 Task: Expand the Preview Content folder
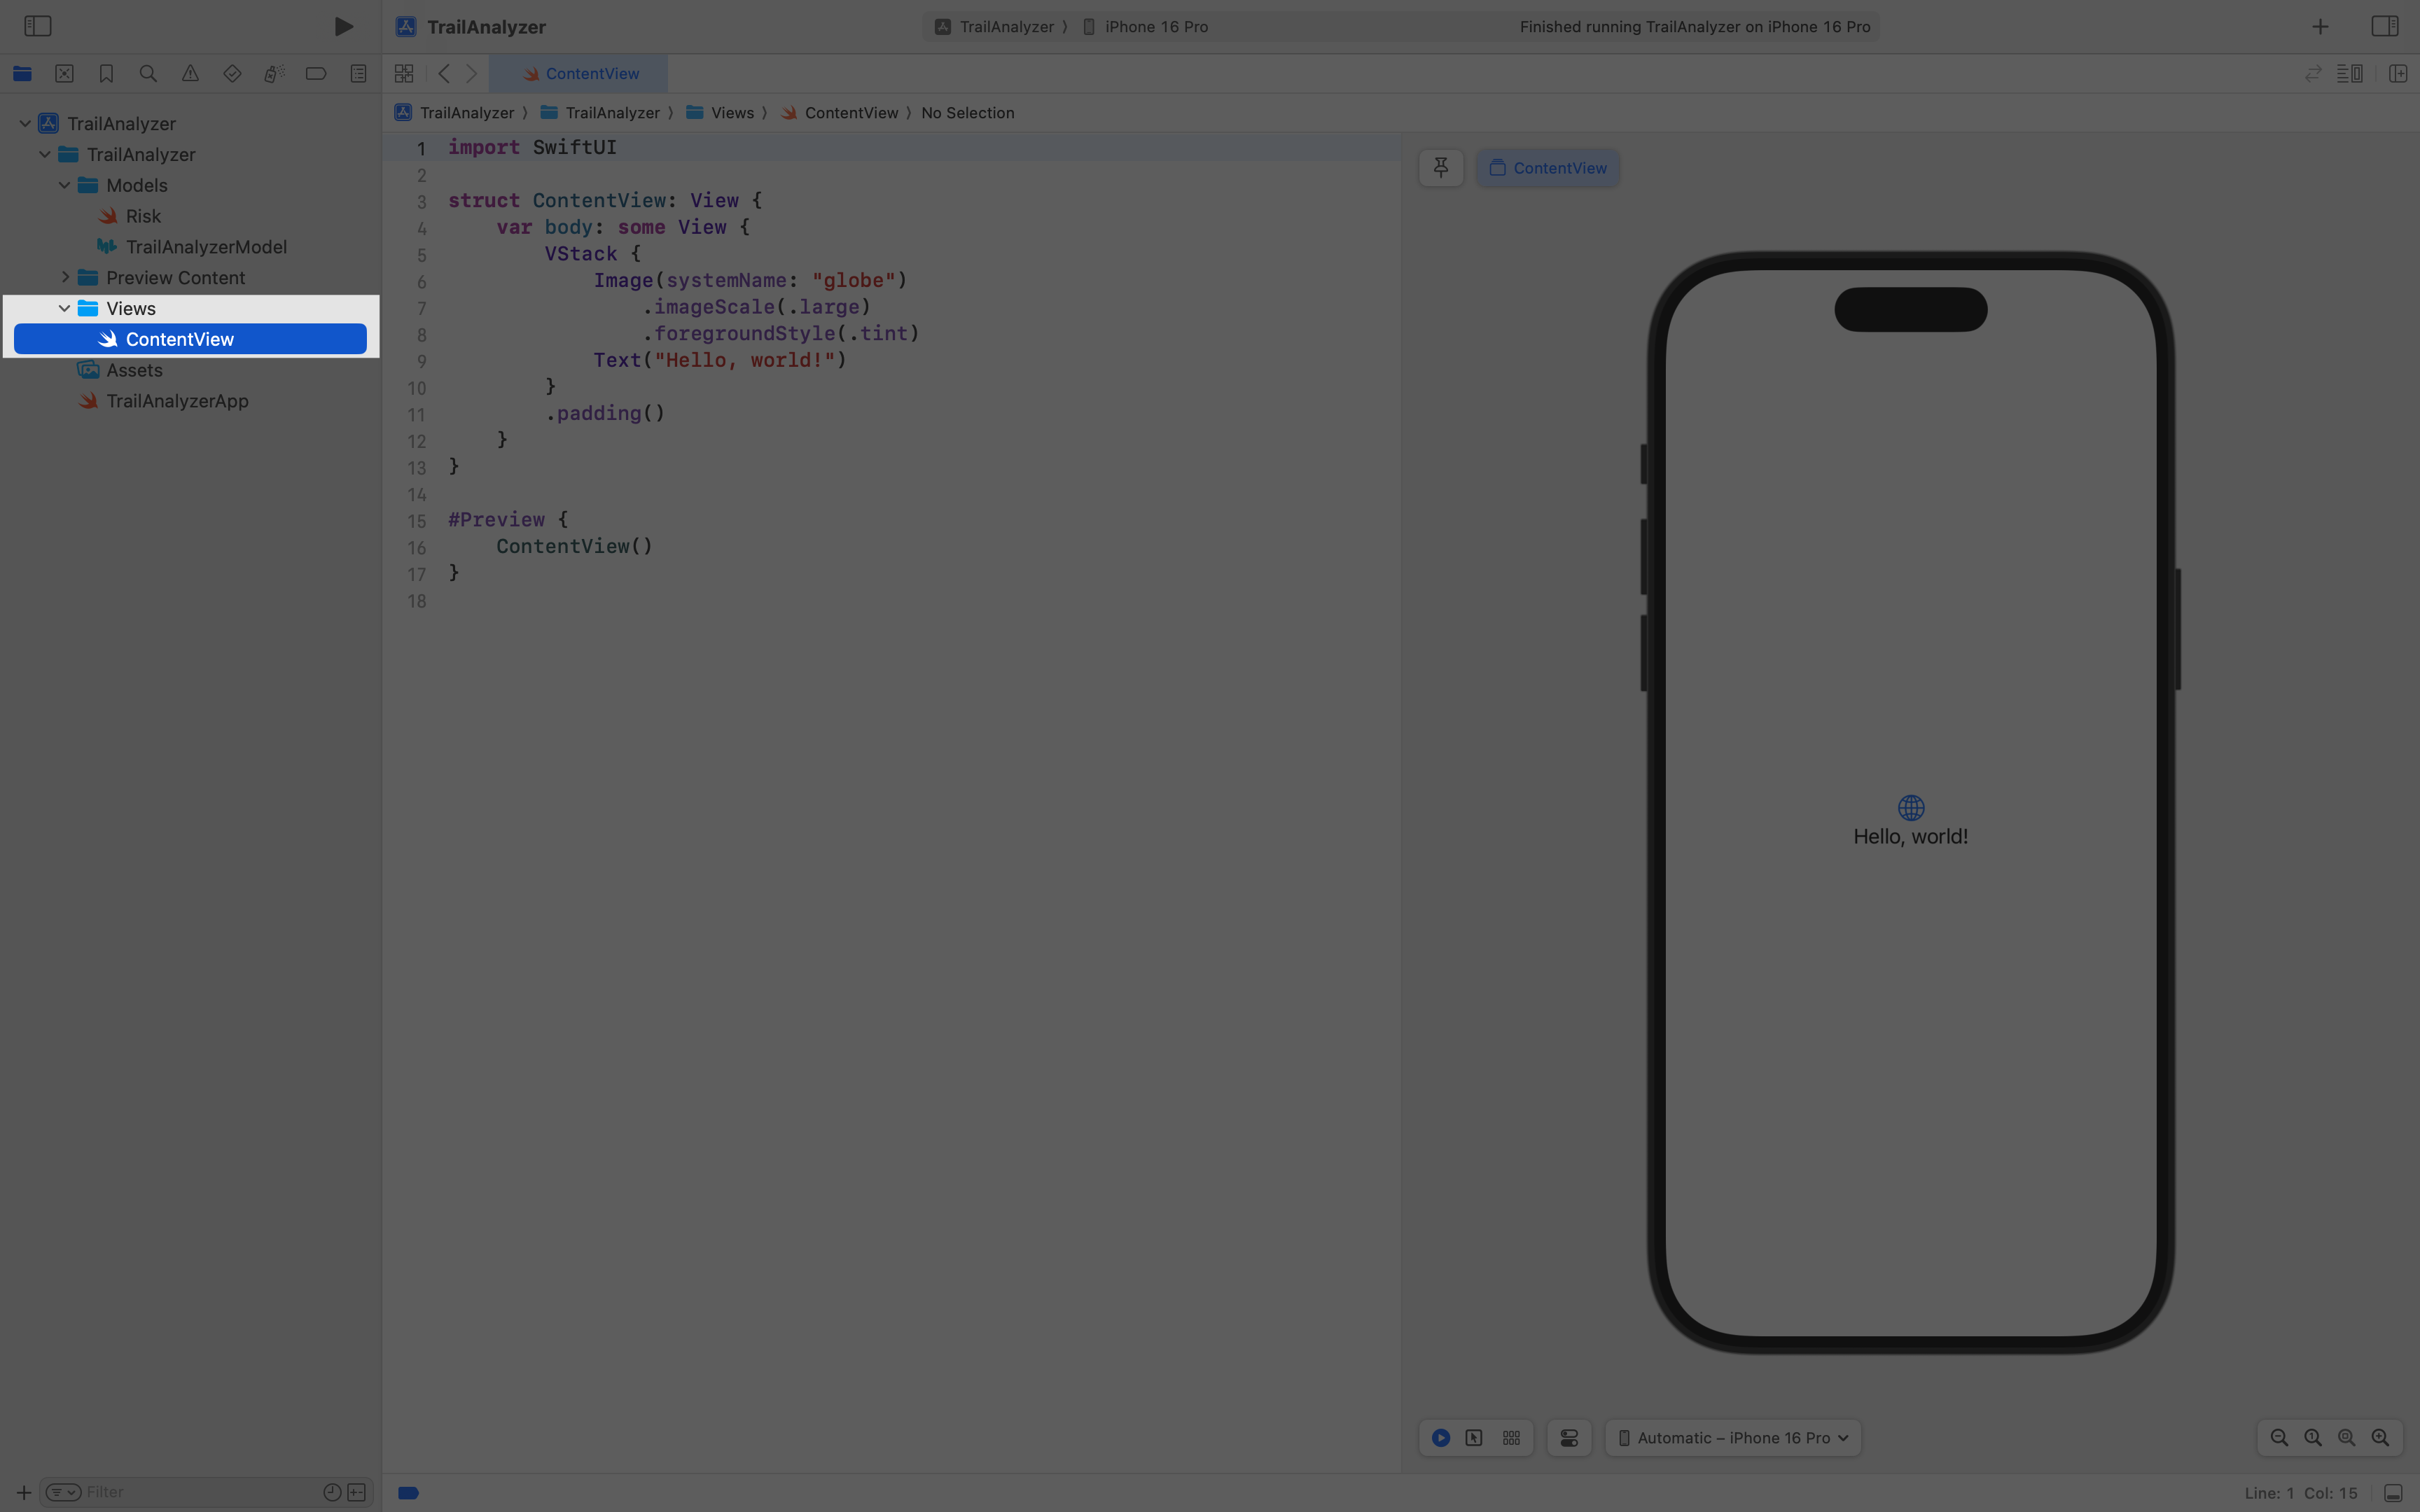[66, 277]
